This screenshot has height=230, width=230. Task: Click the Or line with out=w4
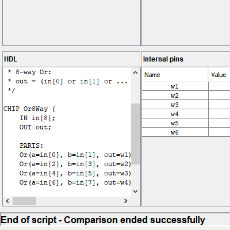(x=75, y=182)
